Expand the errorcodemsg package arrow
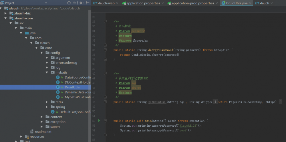The image size is (286, 142). tap(47, 62)
